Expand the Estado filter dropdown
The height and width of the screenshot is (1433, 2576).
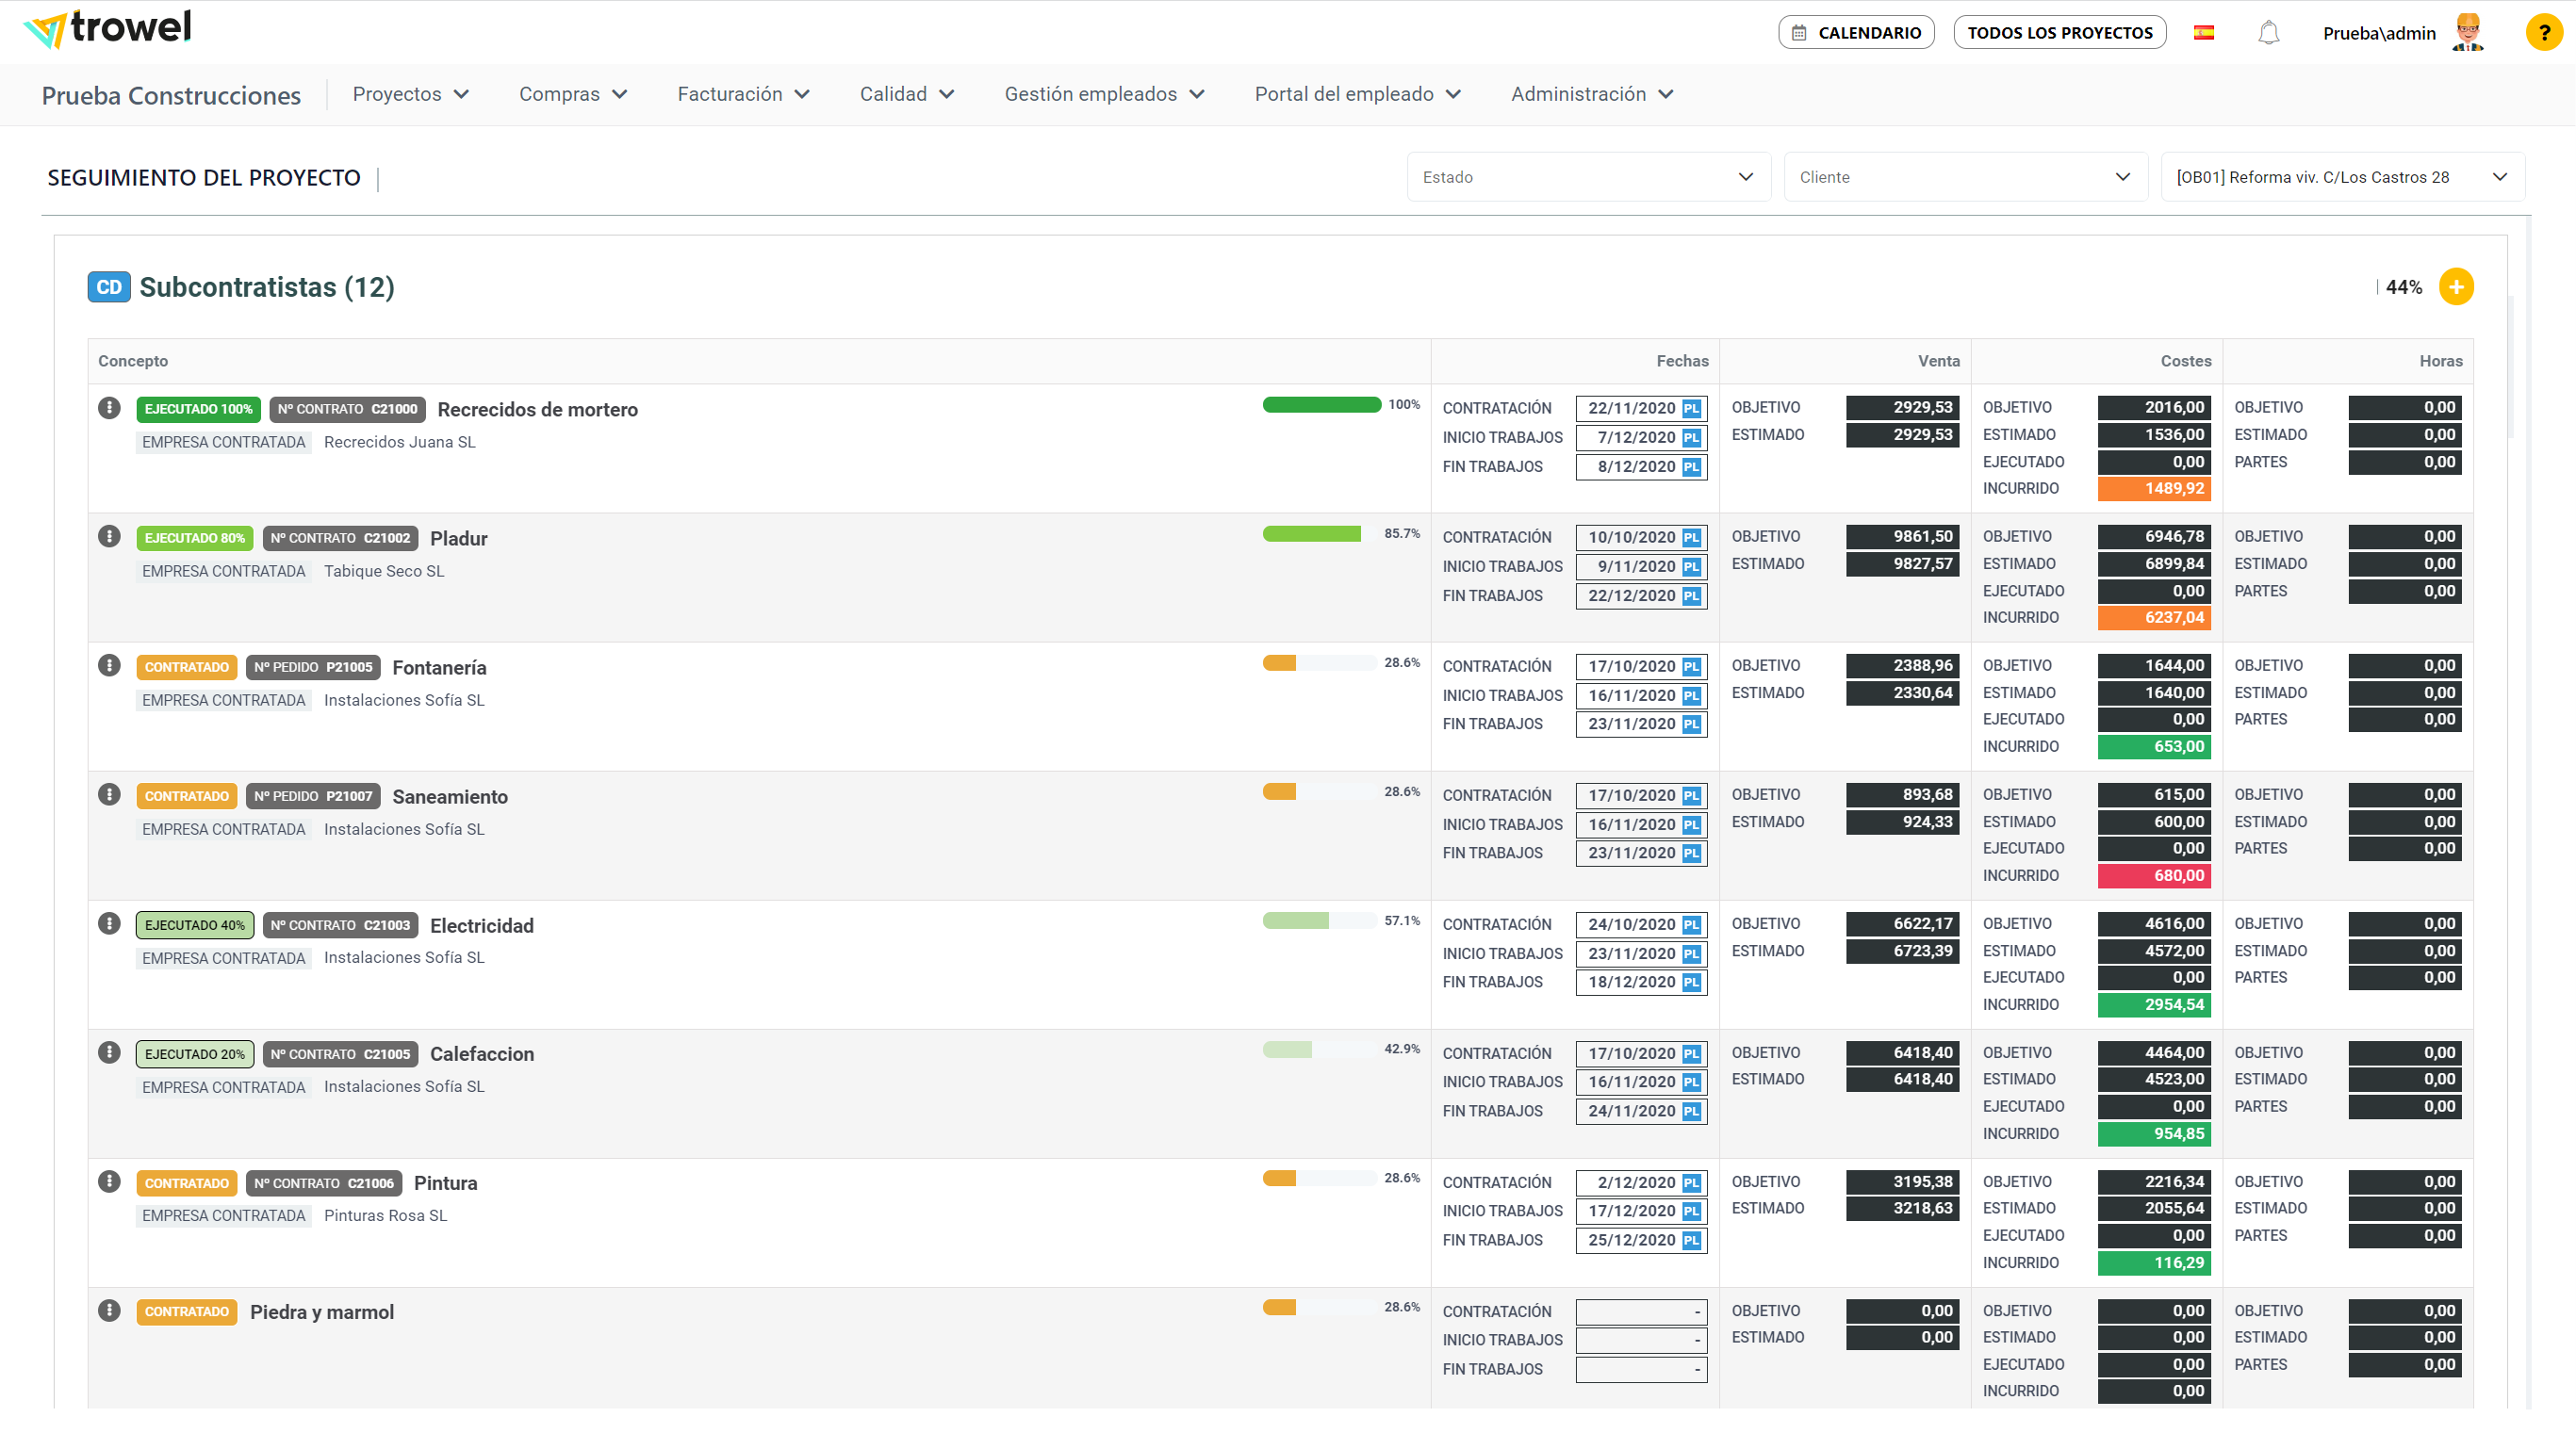point(1588,177)
